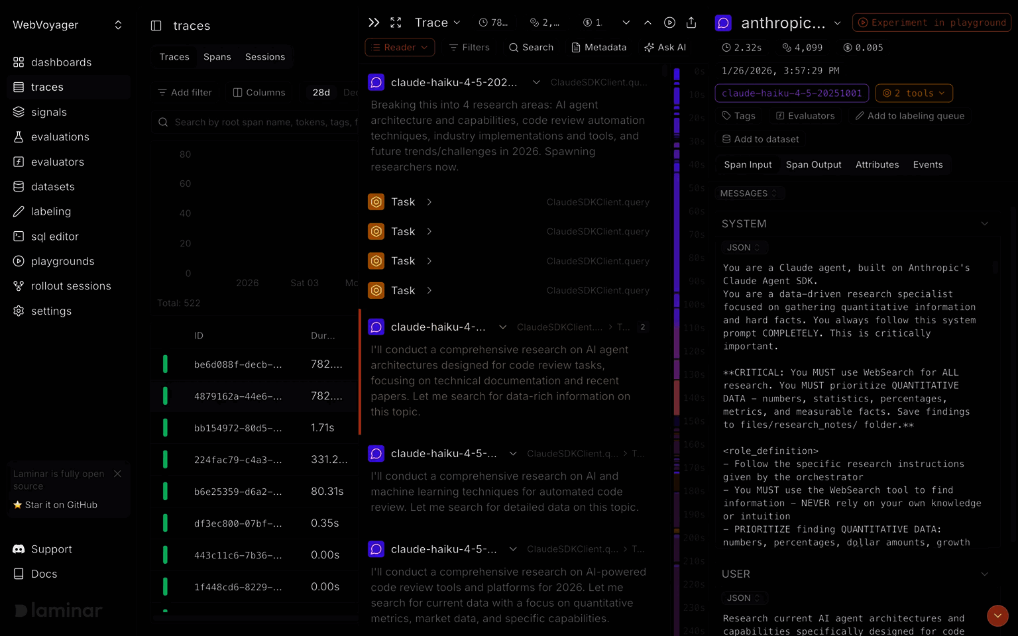Switch to the Spans tab
The height and width of the screenshot is (636, 1018).
(217, 57)
